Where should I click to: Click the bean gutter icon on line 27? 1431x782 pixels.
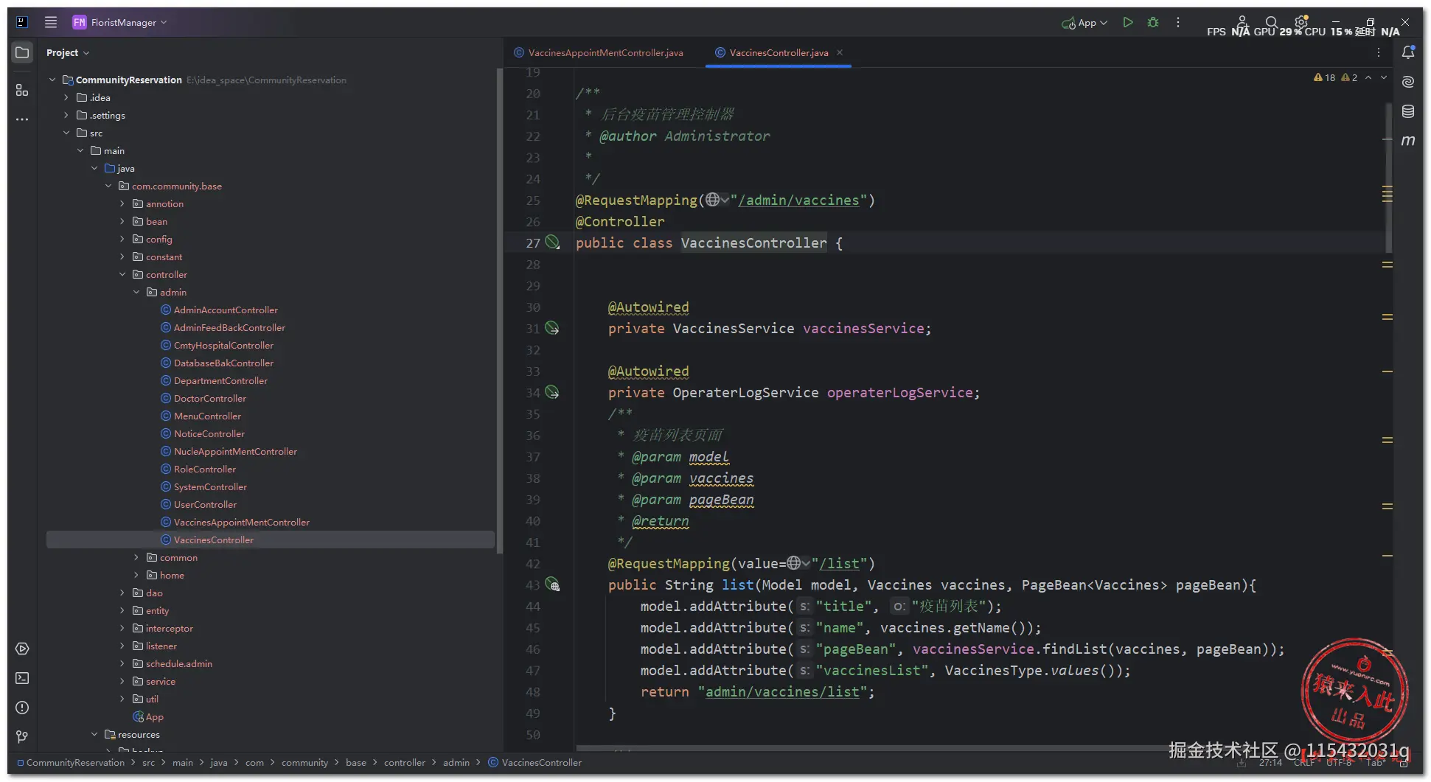click(552, 242)
